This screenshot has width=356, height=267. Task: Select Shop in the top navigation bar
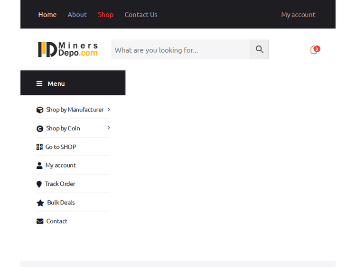point(105,15)
